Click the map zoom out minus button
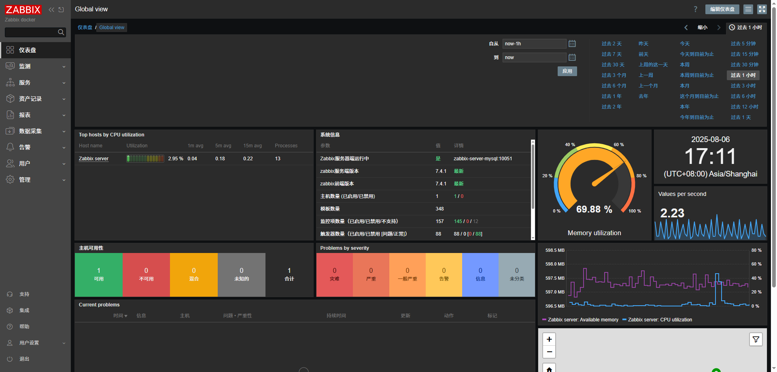 (x=549, y=352)
